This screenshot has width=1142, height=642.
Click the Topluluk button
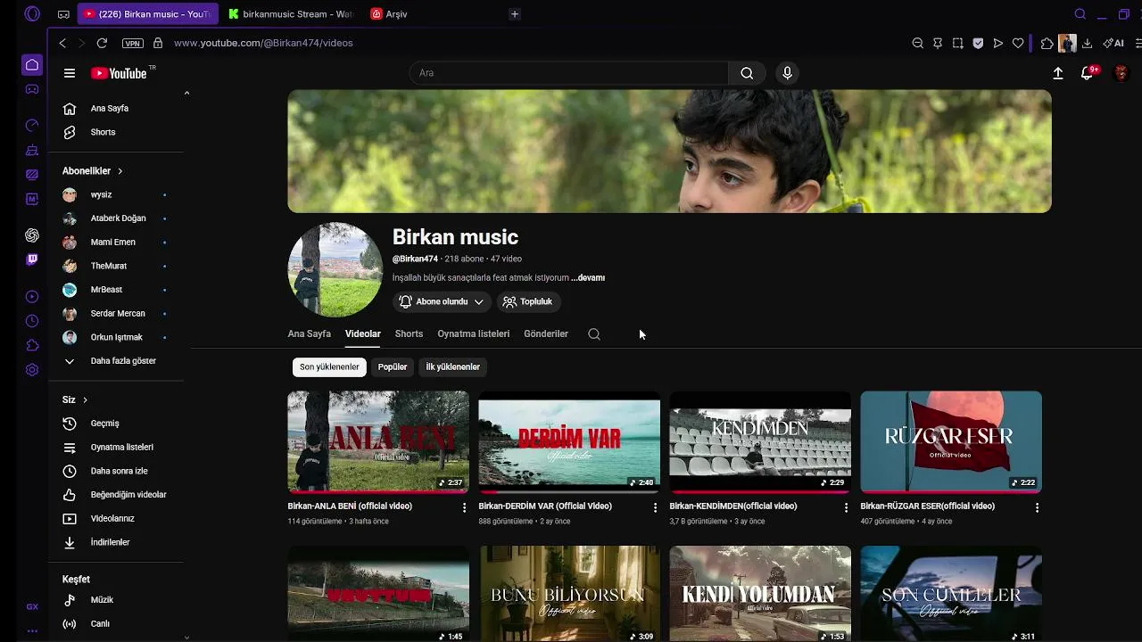(x=527, y=301)
